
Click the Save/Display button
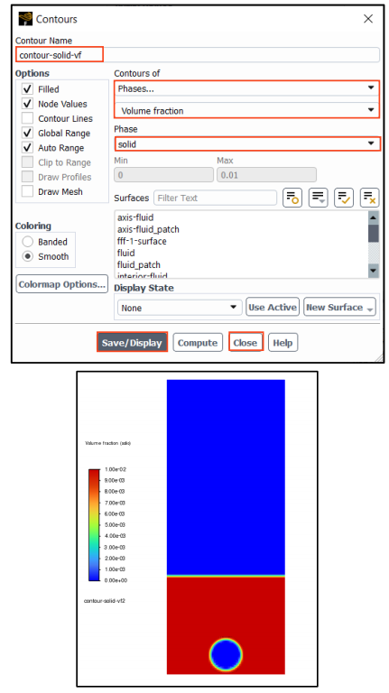[x=132, y=343]
